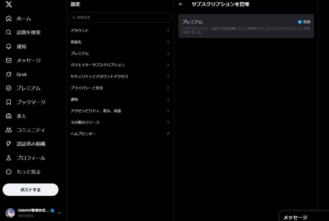Click the verified badge next to account name
329x221 pixels.
(52, 210)
